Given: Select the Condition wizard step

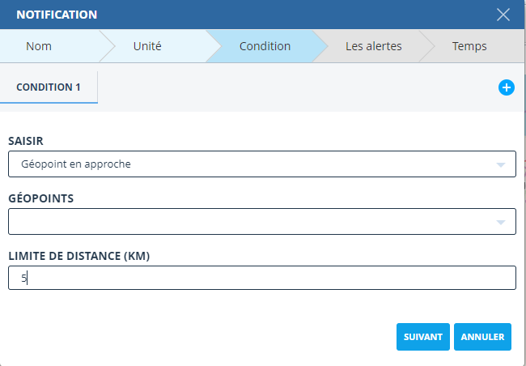Looking at the screenshot, I should (x=265, y=46).
